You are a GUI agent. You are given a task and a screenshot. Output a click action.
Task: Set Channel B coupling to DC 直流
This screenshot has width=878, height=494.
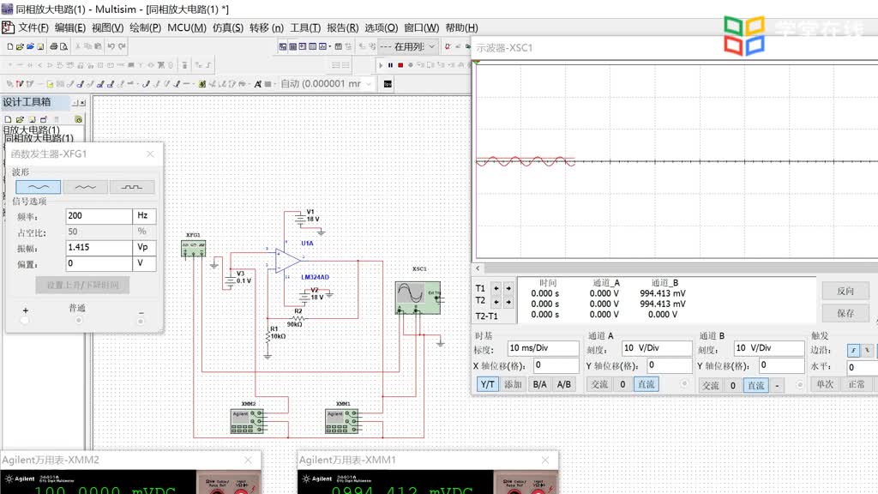(756, 385)
